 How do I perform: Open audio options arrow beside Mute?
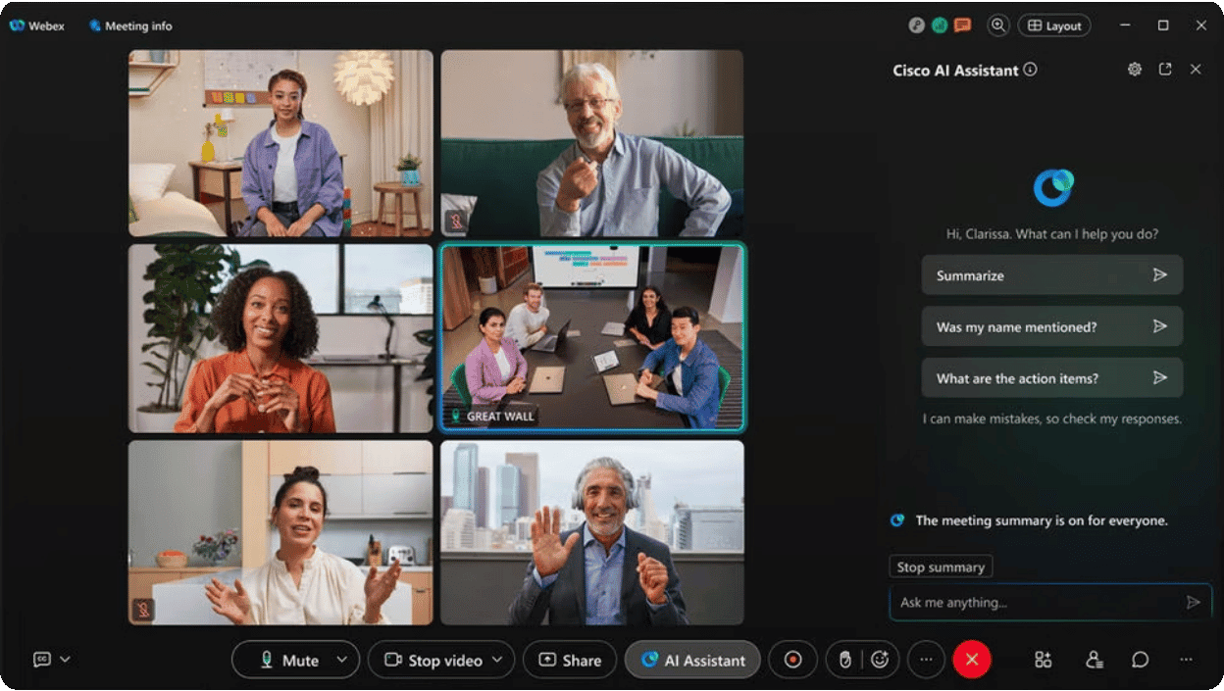click(x=342, y=660)
